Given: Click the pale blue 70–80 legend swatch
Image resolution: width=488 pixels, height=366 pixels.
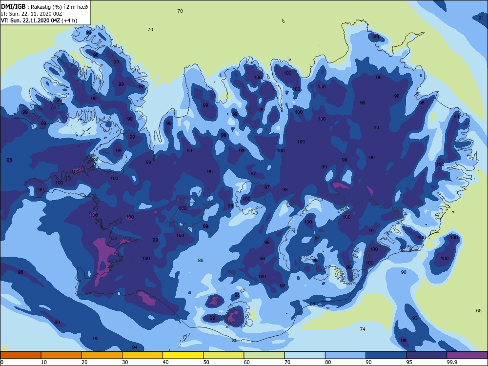Looking at the screenshot, I should click(305, 355).
